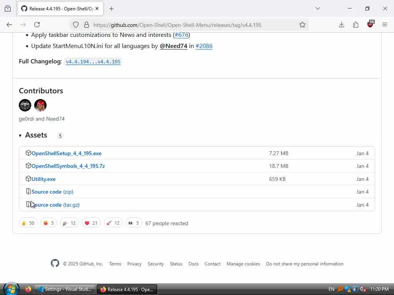The width and height of the screenshot is (394, 295).
Task: List all tabs with dropdown chevron
Action: point(318,8)
